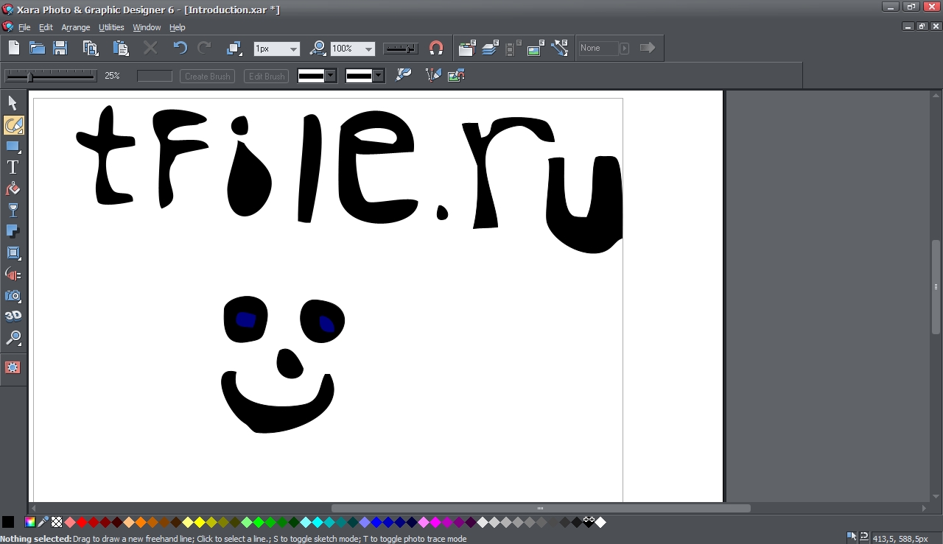Choose the white swatch at palette end
Screen dimensions: 943x544
(x=600, y=522)
